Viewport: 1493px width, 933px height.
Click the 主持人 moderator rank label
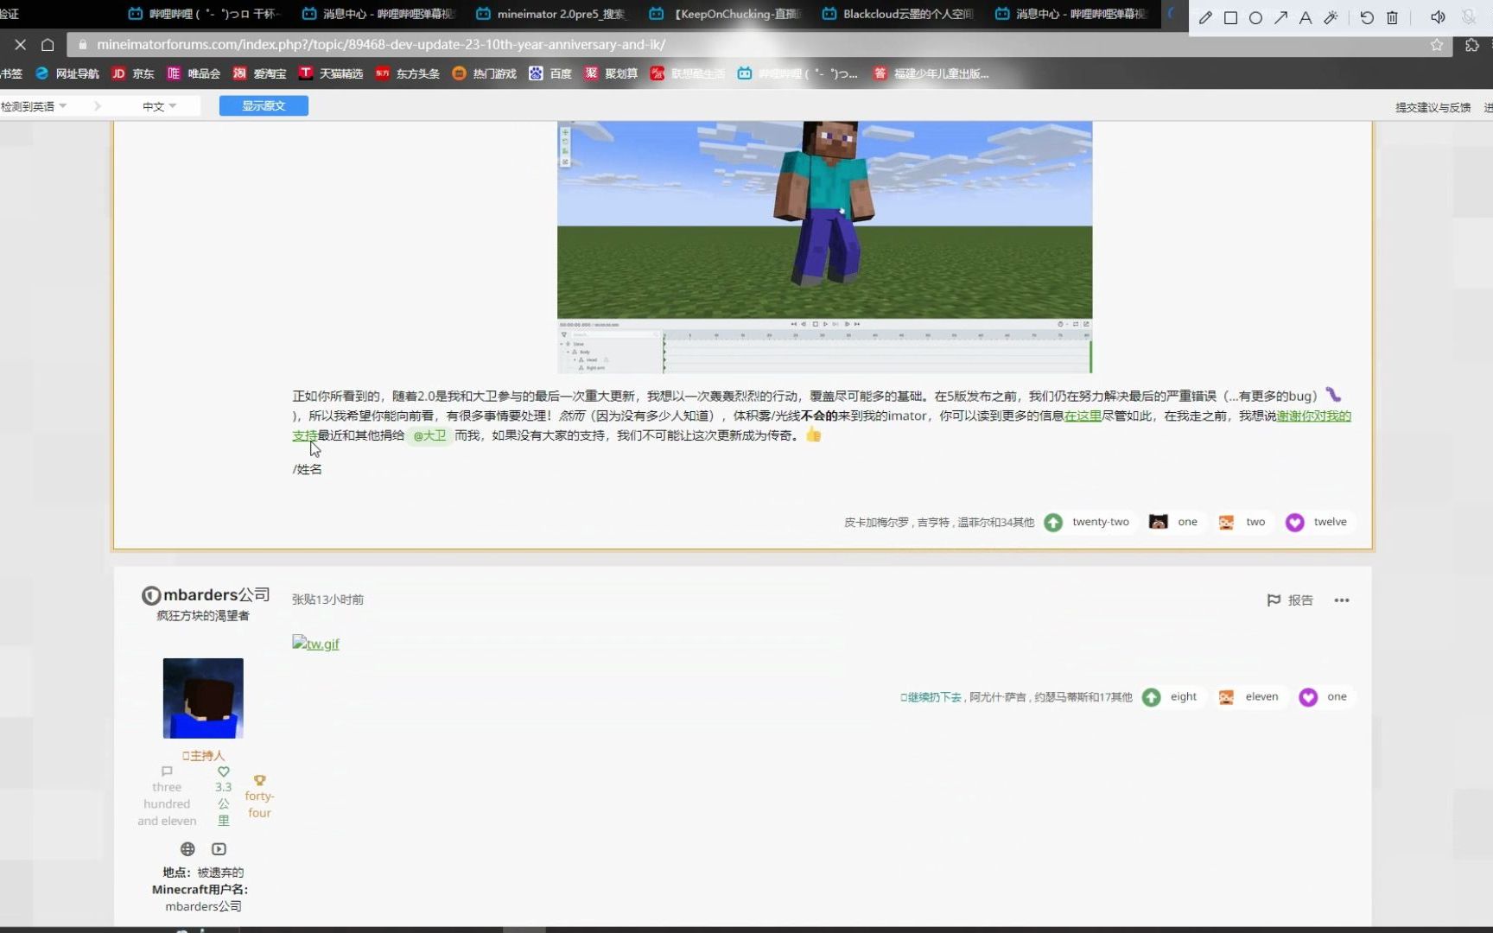click(x=203, y=756)
